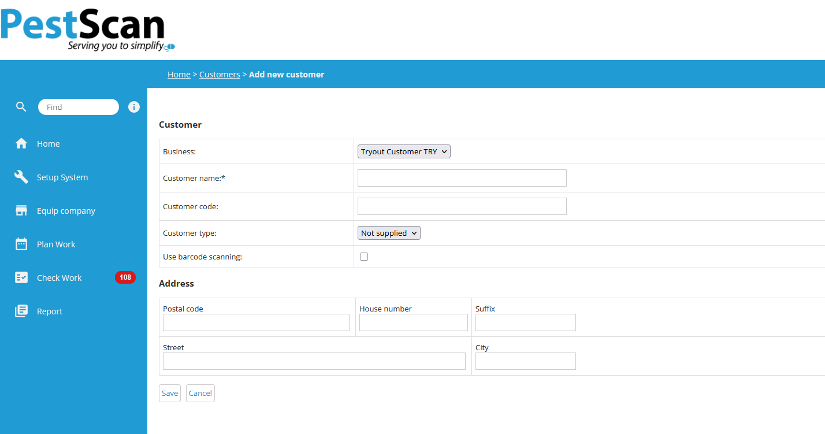Image resolution: width=825 pixels, height=434 pixels.
Task: Enable the Use barcode scanning checkbox
Action: point(364,257)
